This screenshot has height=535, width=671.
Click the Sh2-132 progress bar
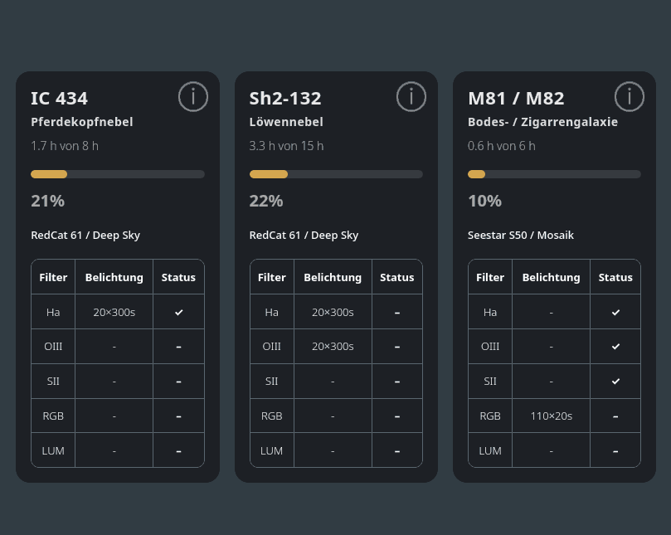click(337, 174)
